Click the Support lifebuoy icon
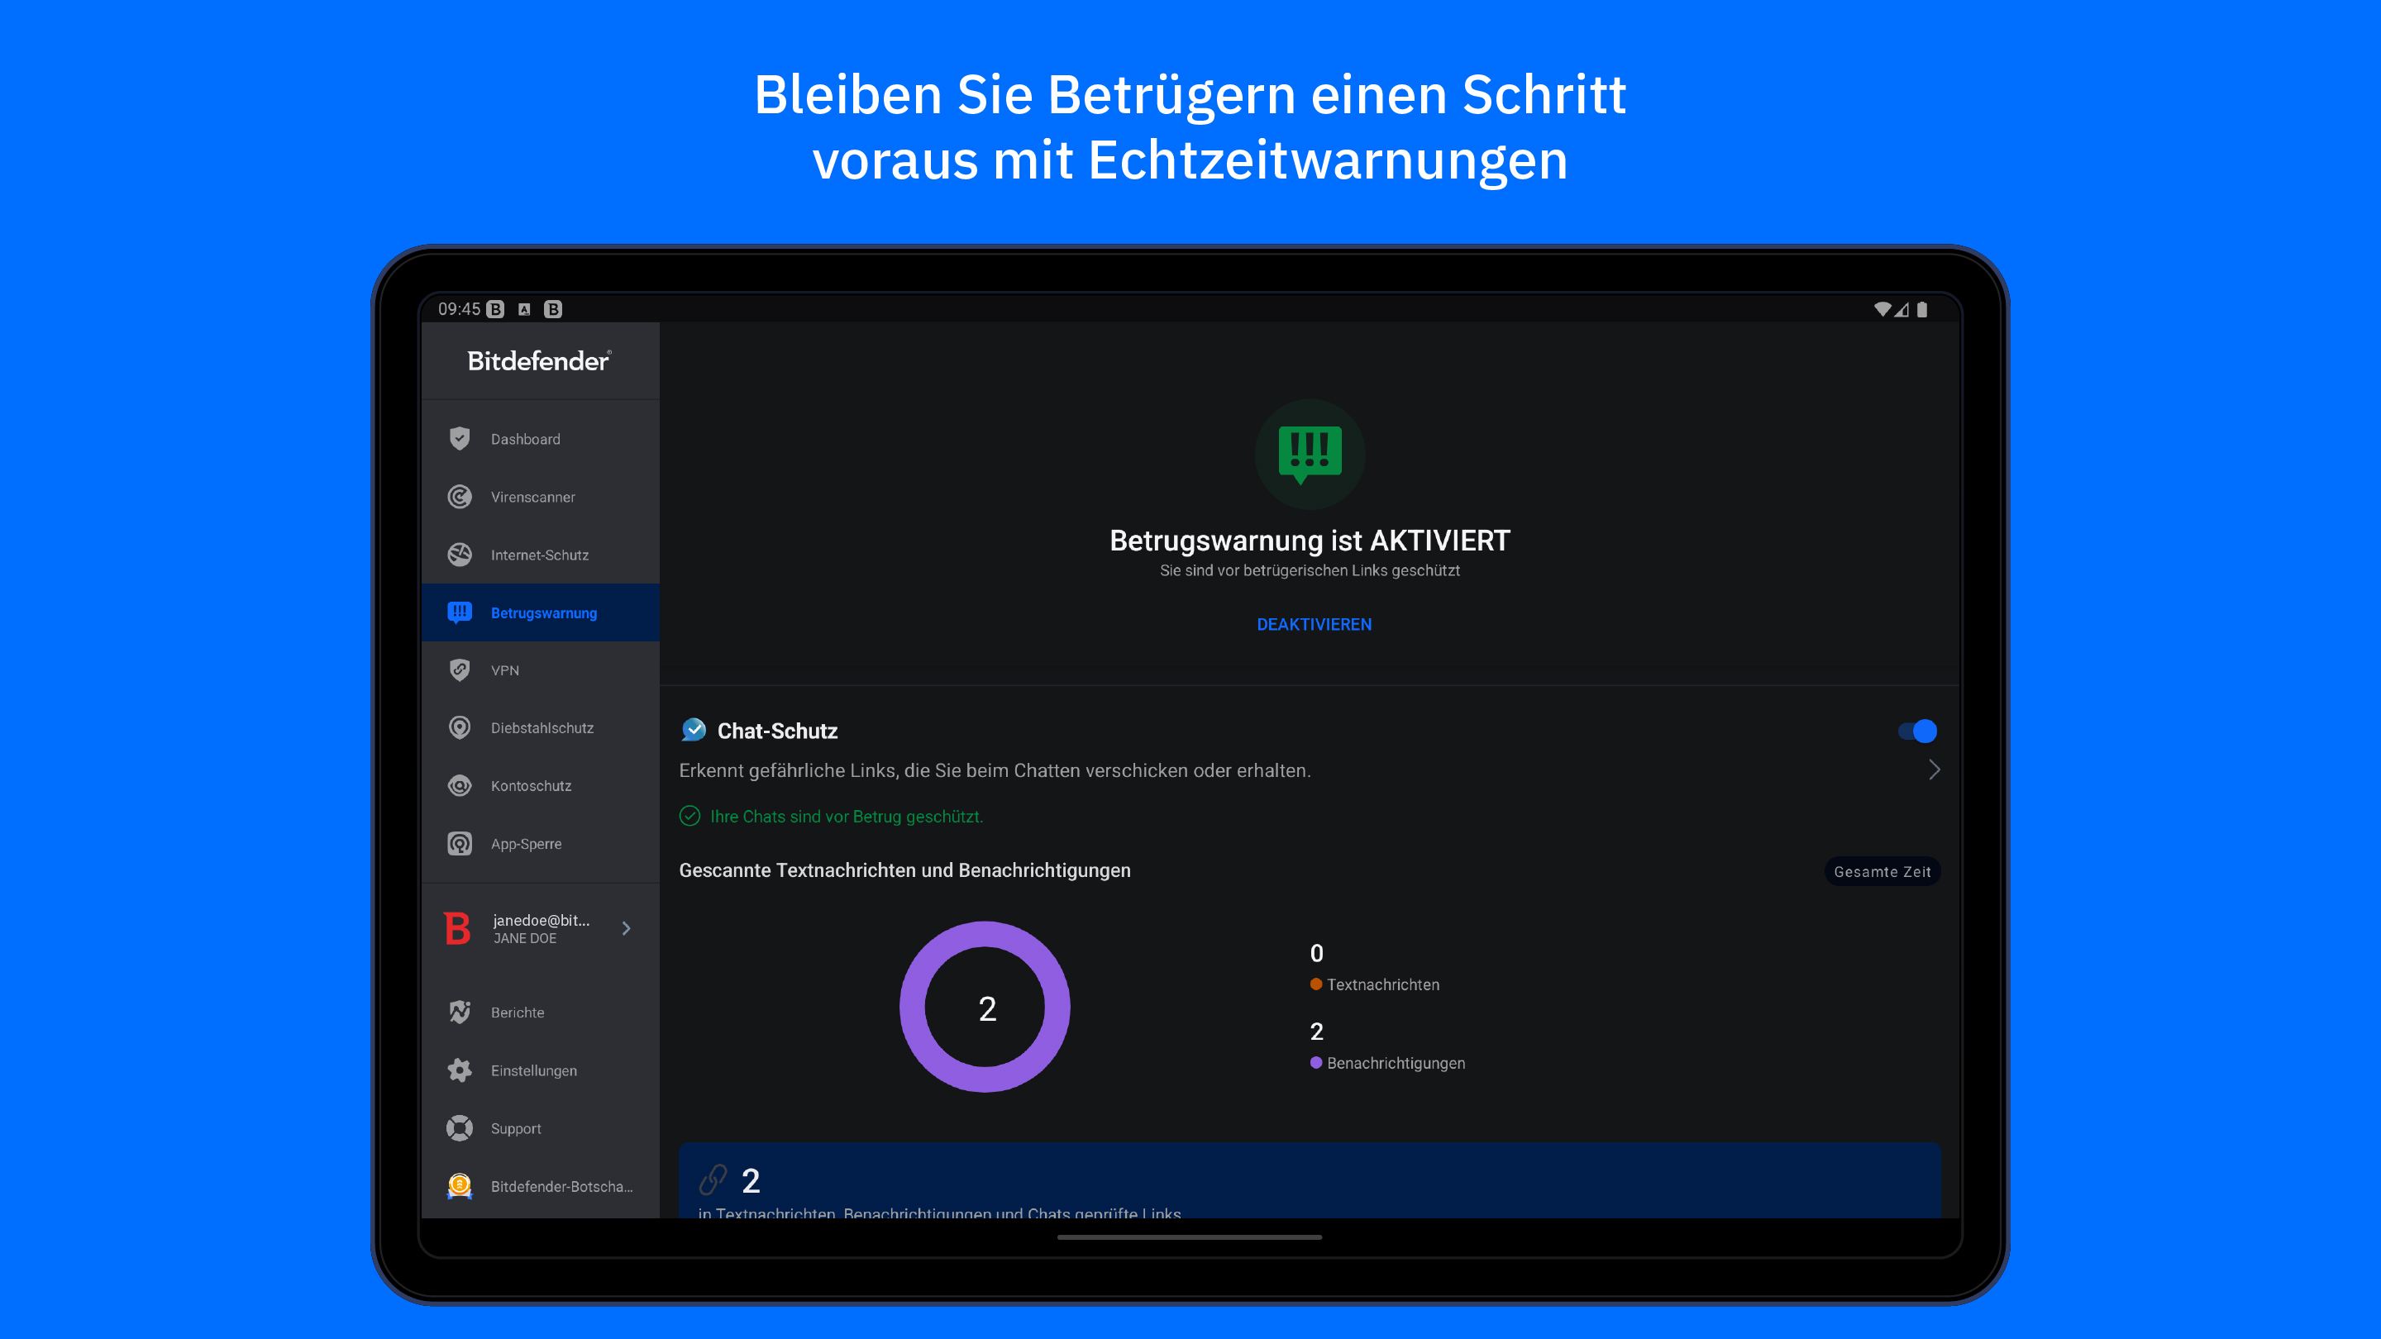The width and height of the screenshot is (2381, 1339). (x=460, y=1128)
